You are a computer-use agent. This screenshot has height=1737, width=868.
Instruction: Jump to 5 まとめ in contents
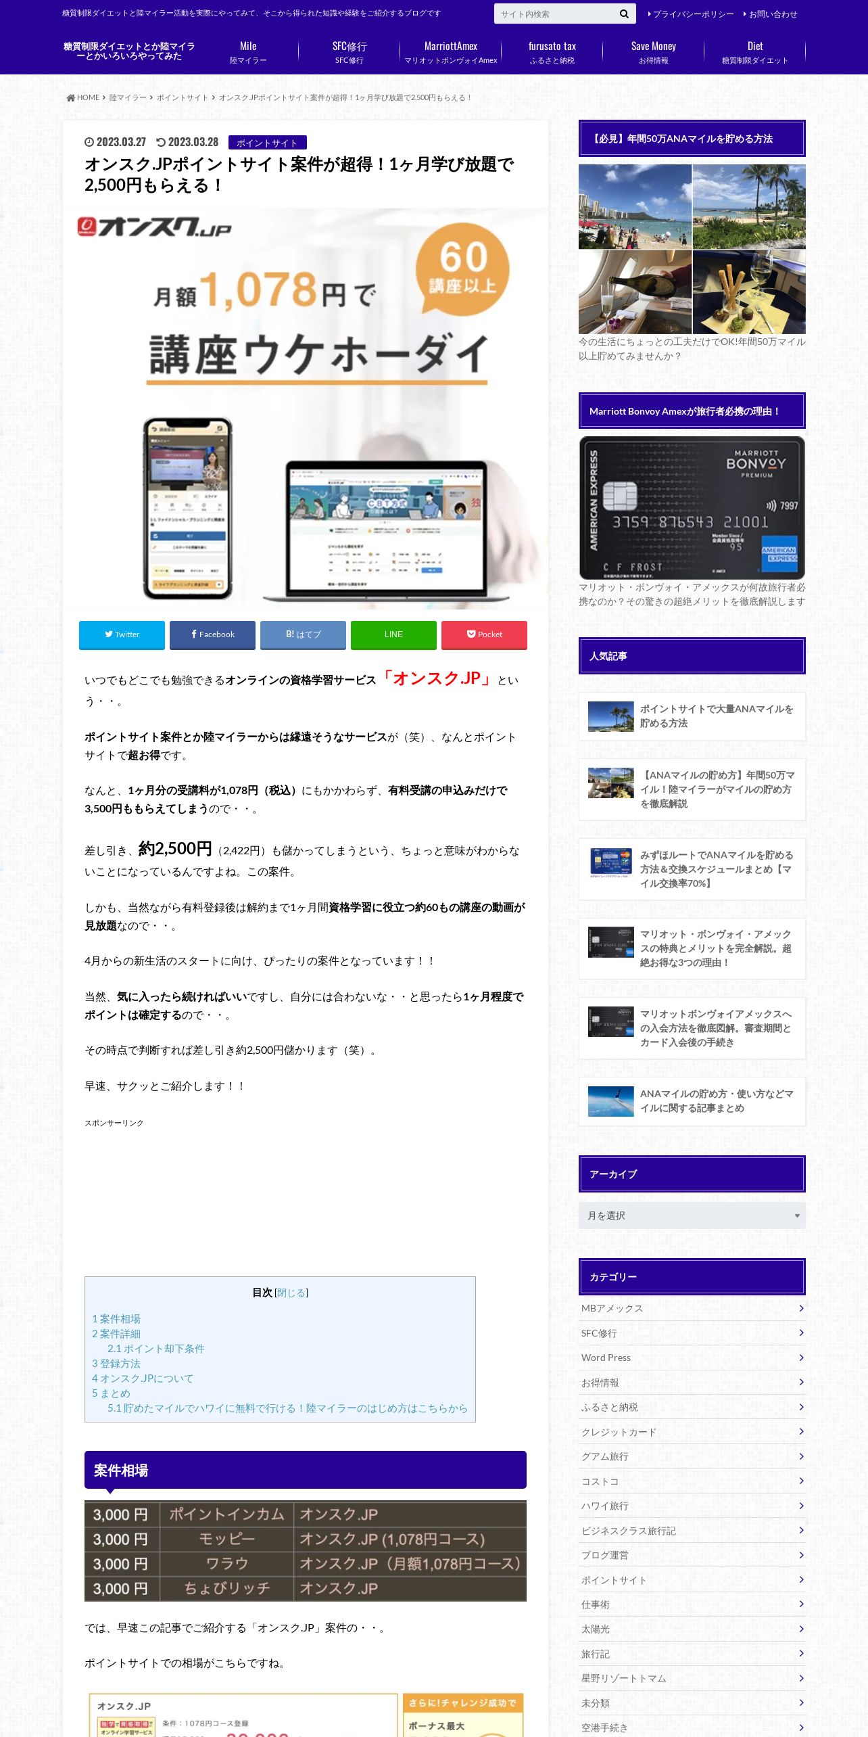pos(111,1393)
